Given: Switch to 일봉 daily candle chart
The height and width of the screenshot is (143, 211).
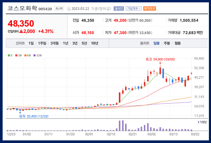Looking at the screenshot, I should tap(156, 43).
